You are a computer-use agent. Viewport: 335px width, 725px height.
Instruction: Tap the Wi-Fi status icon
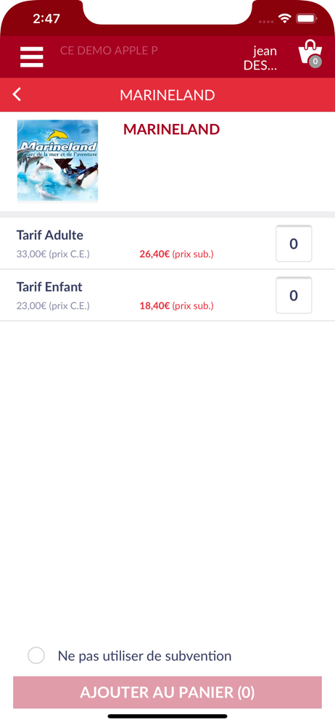284,19
